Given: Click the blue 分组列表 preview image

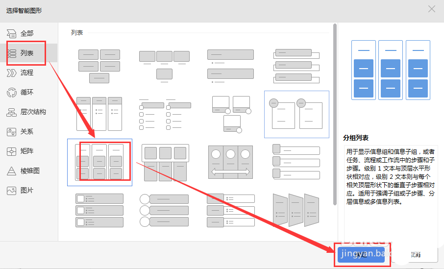Looking at the screenshot, I should 391,70.
